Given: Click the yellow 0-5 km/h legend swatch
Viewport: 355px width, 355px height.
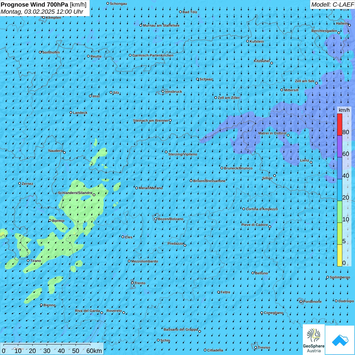Looking at the screenshot, I should (x=340, y=255).
